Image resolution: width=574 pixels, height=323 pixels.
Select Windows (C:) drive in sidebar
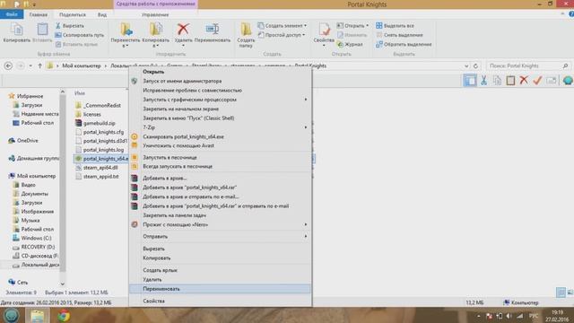pyautogui.click(x=32, y=238)
